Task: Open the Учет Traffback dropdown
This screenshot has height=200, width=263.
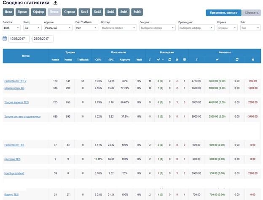Action: coord(86,28)
